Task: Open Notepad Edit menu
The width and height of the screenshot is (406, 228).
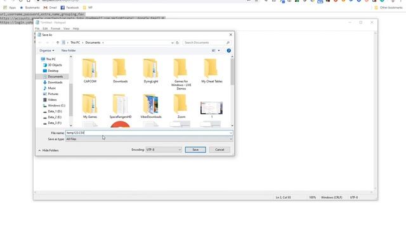Action: coord(45,28)
